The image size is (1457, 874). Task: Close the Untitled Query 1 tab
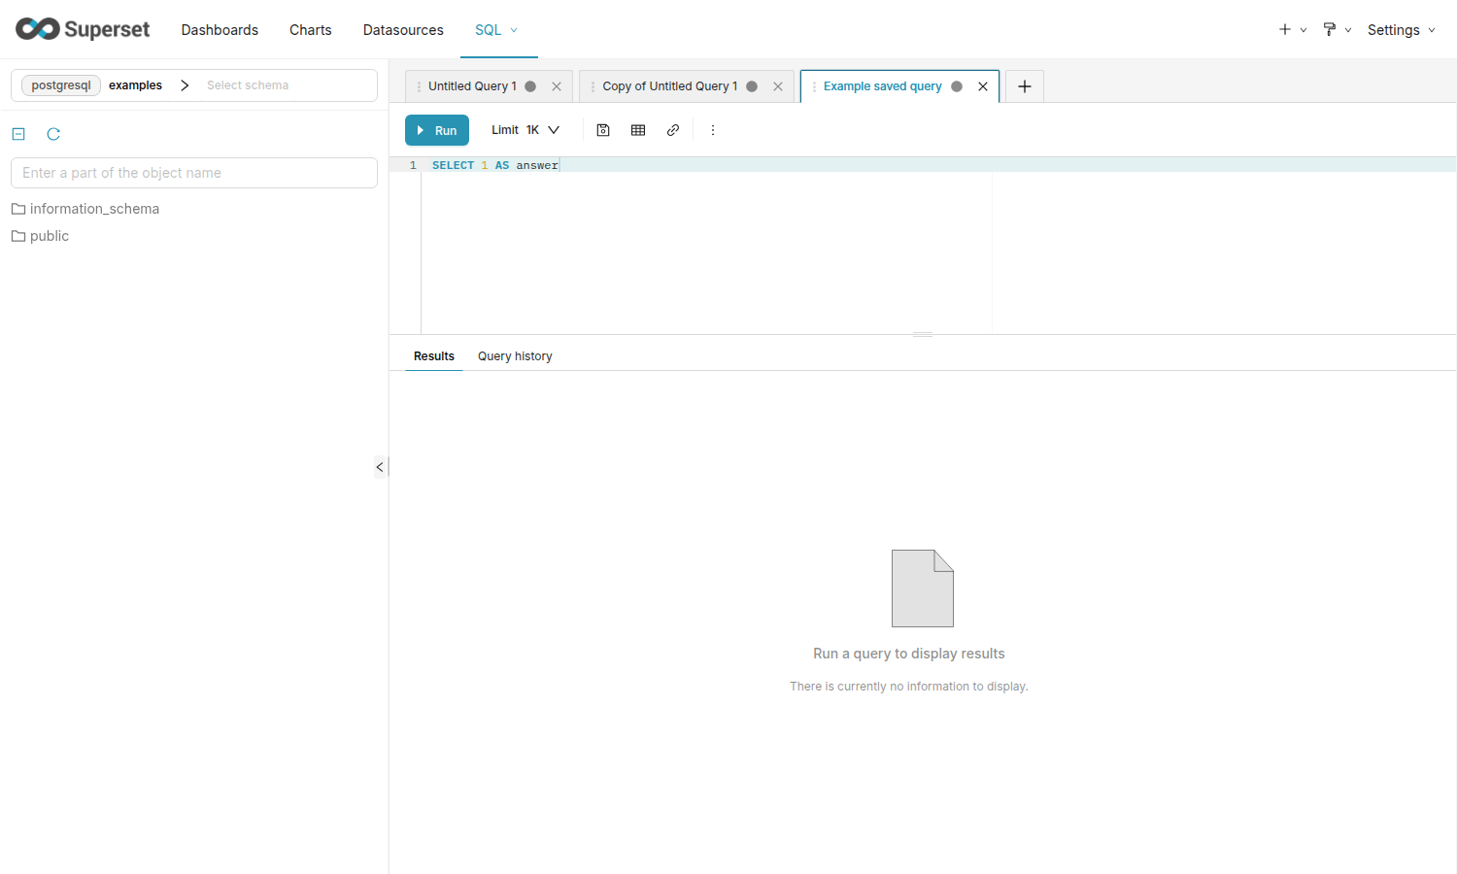[557, 86]
